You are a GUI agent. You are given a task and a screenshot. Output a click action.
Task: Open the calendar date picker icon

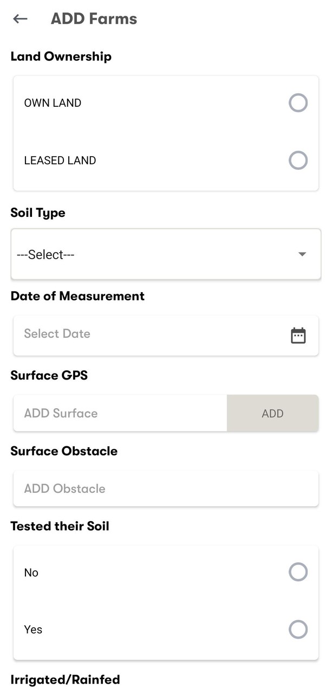click(298, 336)
